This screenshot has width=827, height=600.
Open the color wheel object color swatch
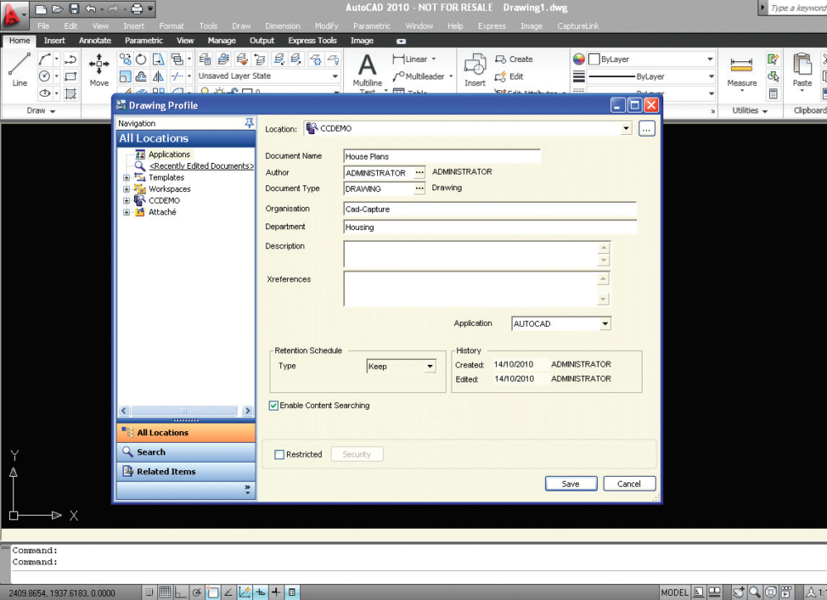579,59
